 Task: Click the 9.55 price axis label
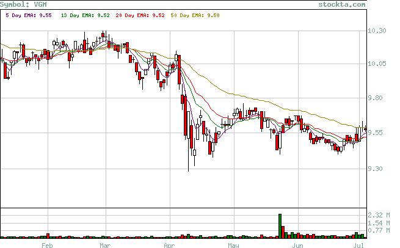point(375,133)
